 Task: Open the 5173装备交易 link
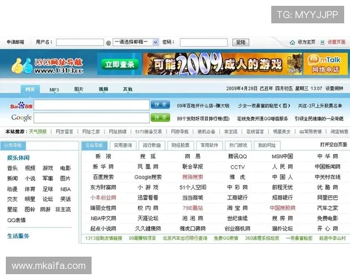148,131
